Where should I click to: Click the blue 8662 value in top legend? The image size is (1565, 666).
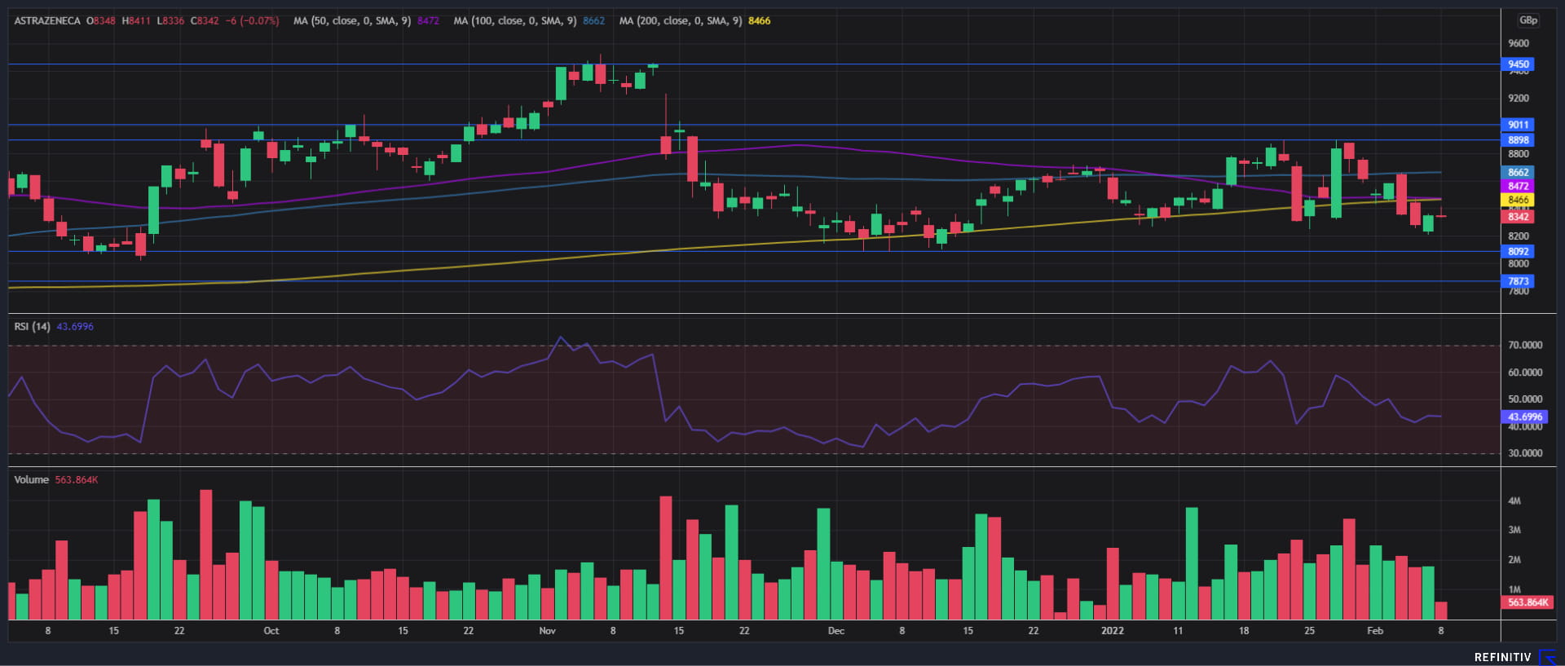593,21
